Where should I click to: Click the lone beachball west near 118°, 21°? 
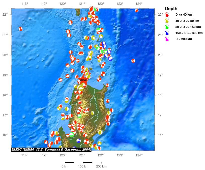20,29
